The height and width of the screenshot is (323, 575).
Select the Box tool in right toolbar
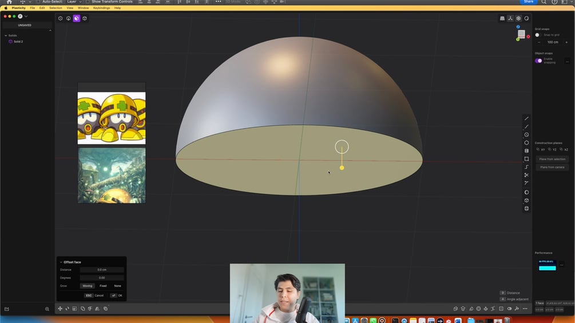[x=526, y=200]
